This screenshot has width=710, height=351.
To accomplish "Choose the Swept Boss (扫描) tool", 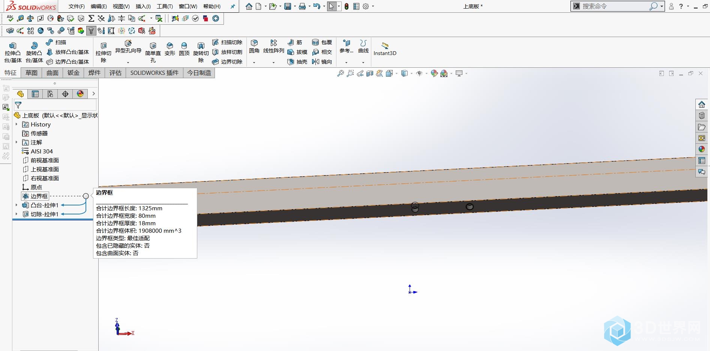I will click(56, 42).
